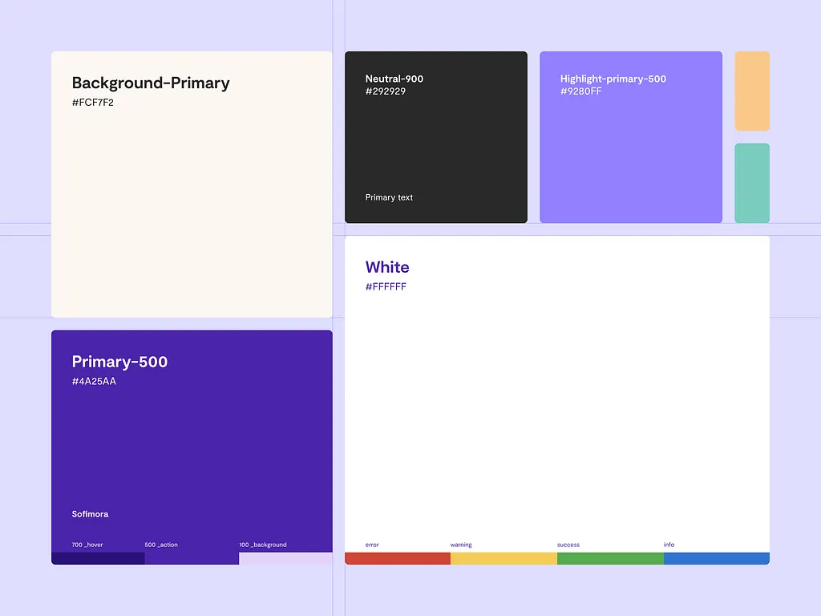Select the Primary-500 heading
The width and height of the screenshot is (821, 616).
(x=119, y=362)
